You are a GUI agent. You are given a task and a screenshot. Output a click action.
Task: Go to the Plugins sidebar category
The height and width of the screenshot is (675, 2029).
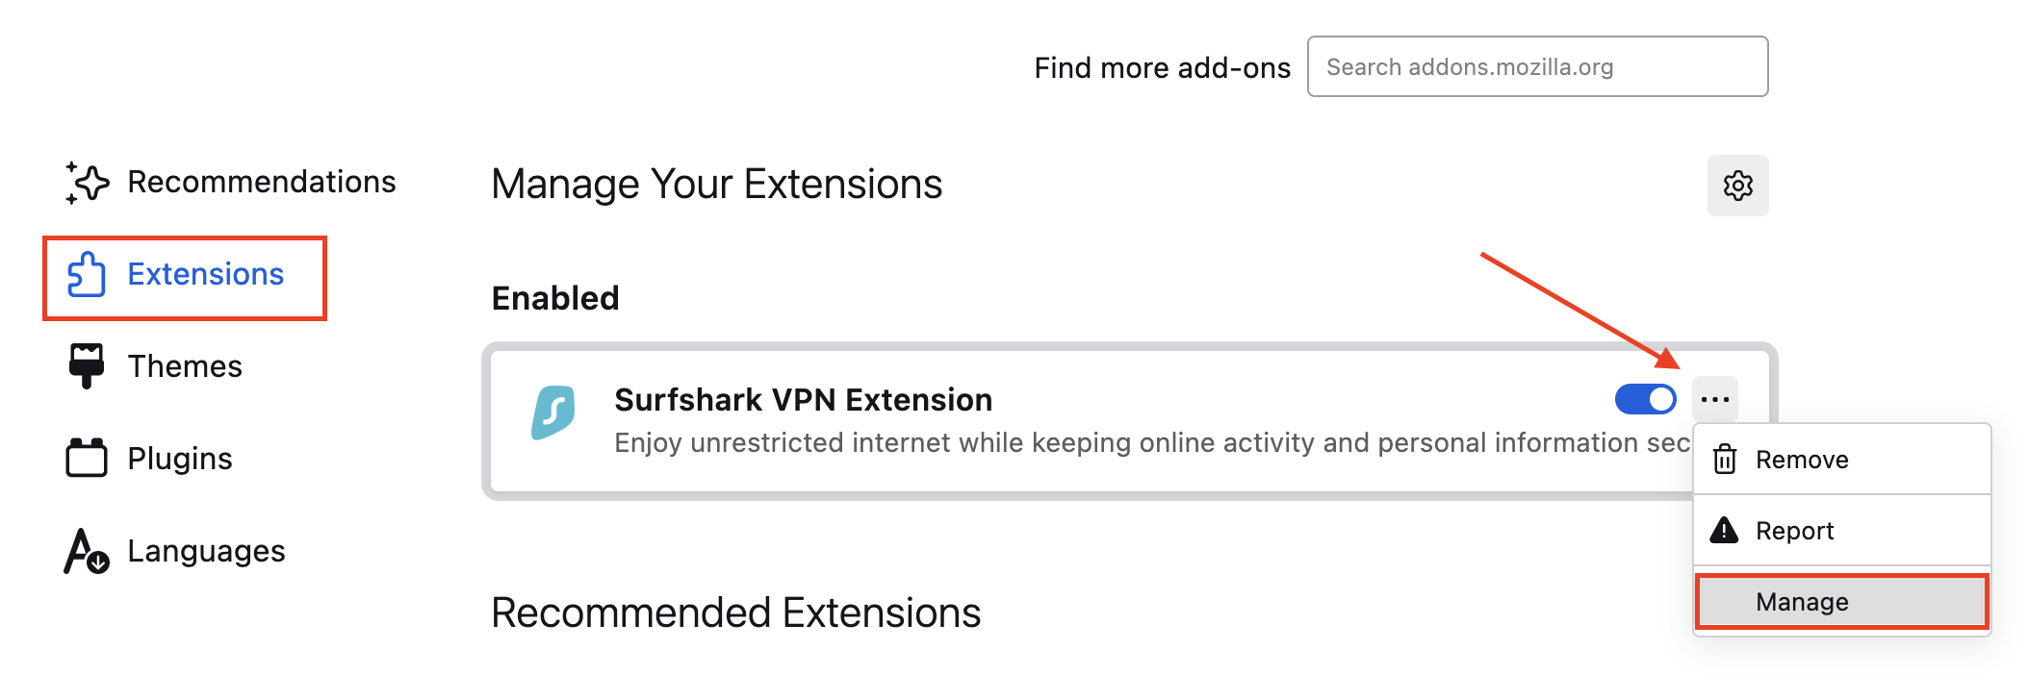click(180, 459)
